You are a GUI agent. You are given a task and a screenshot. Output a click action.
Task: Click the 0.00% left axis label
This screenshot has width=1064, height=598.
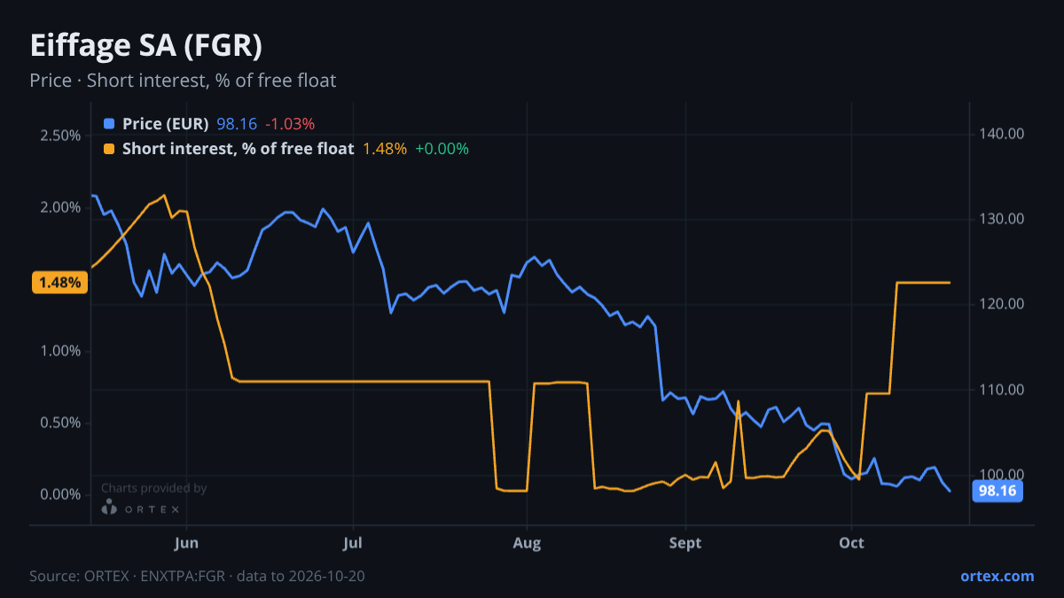pos(60,494)
